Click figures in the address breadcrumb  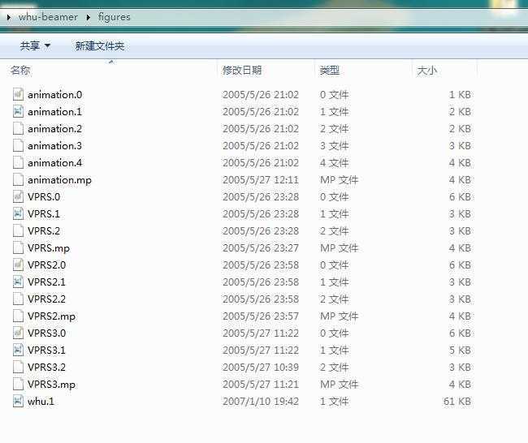click(x=115, y=17)
